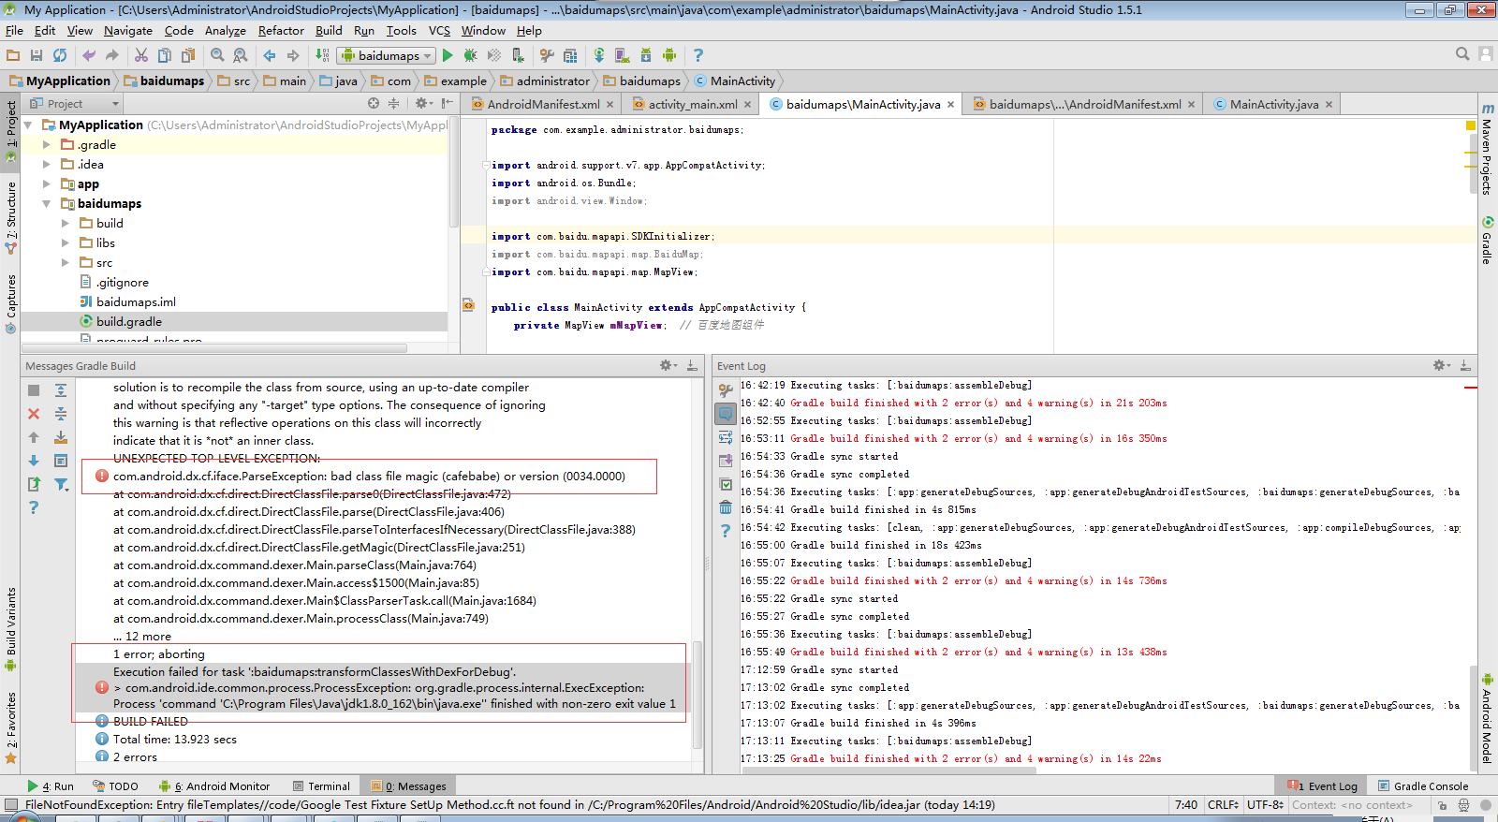Click the Synchronize refresh icon
Viewport: 1498px width, 822px height.
(x=60, y=55)
